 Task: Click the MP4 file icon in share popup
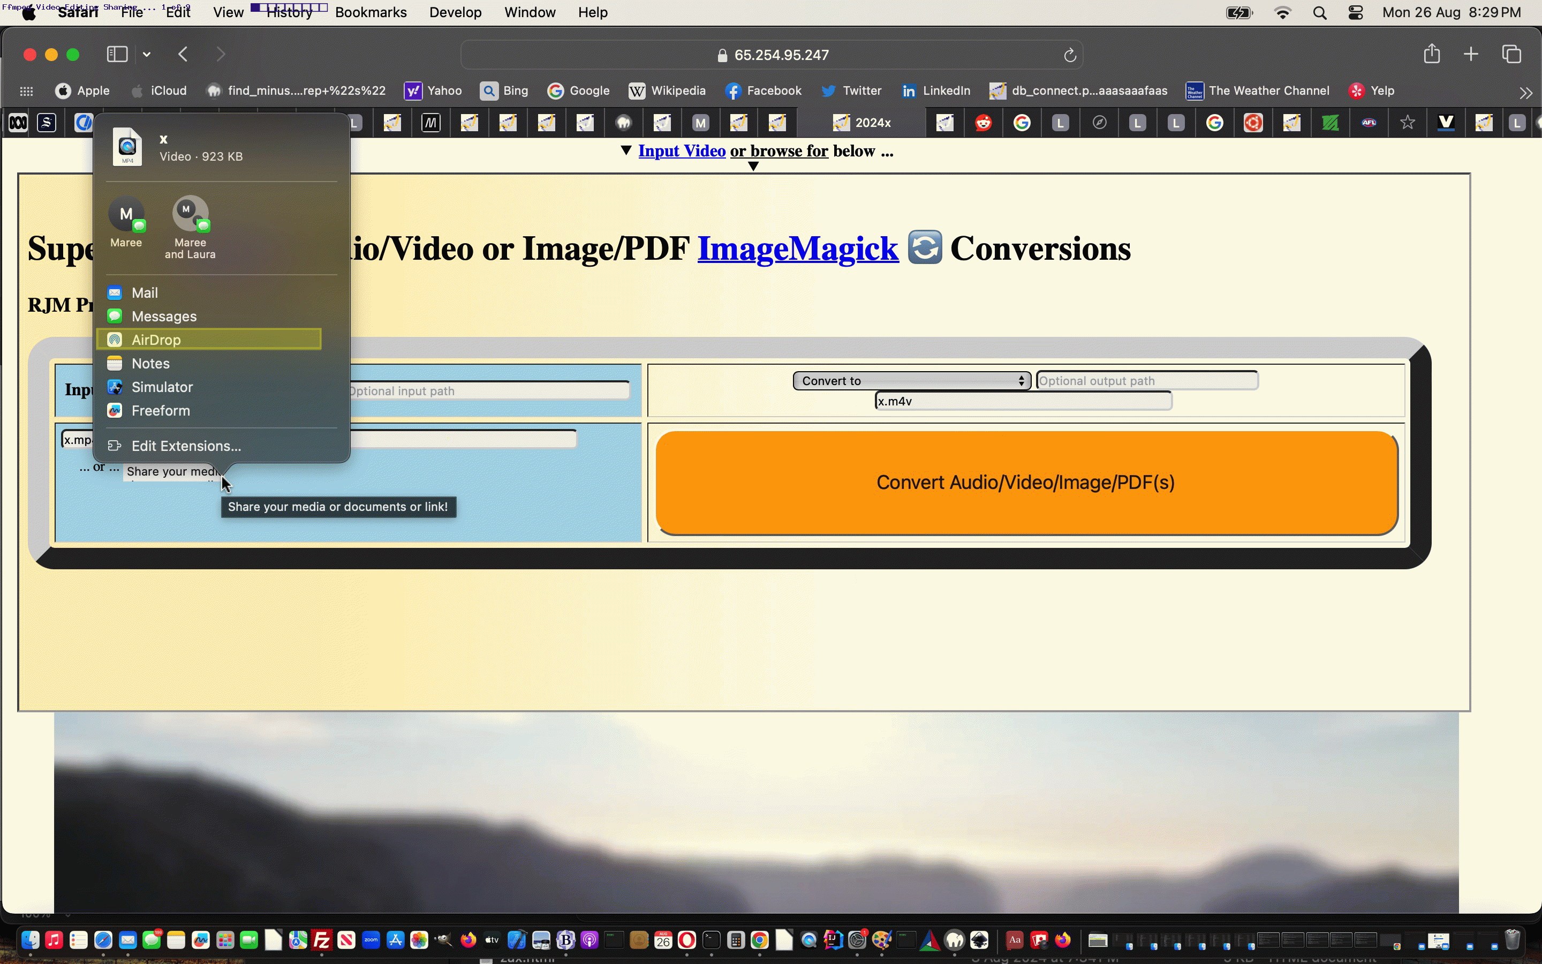tap(127, 147)
